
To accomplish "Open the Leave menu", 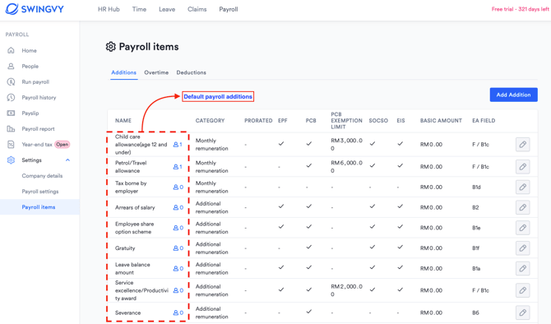I will coord(167,9).
